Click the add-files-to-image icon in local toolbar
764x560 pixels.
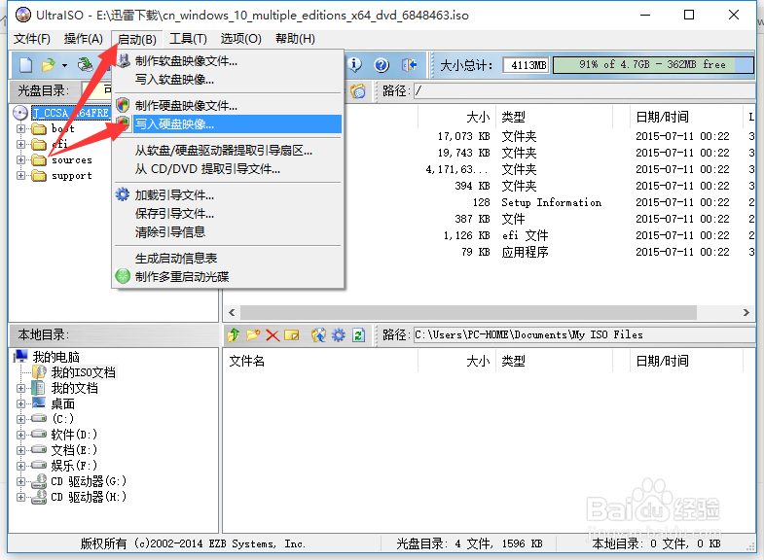pos(318,334)
